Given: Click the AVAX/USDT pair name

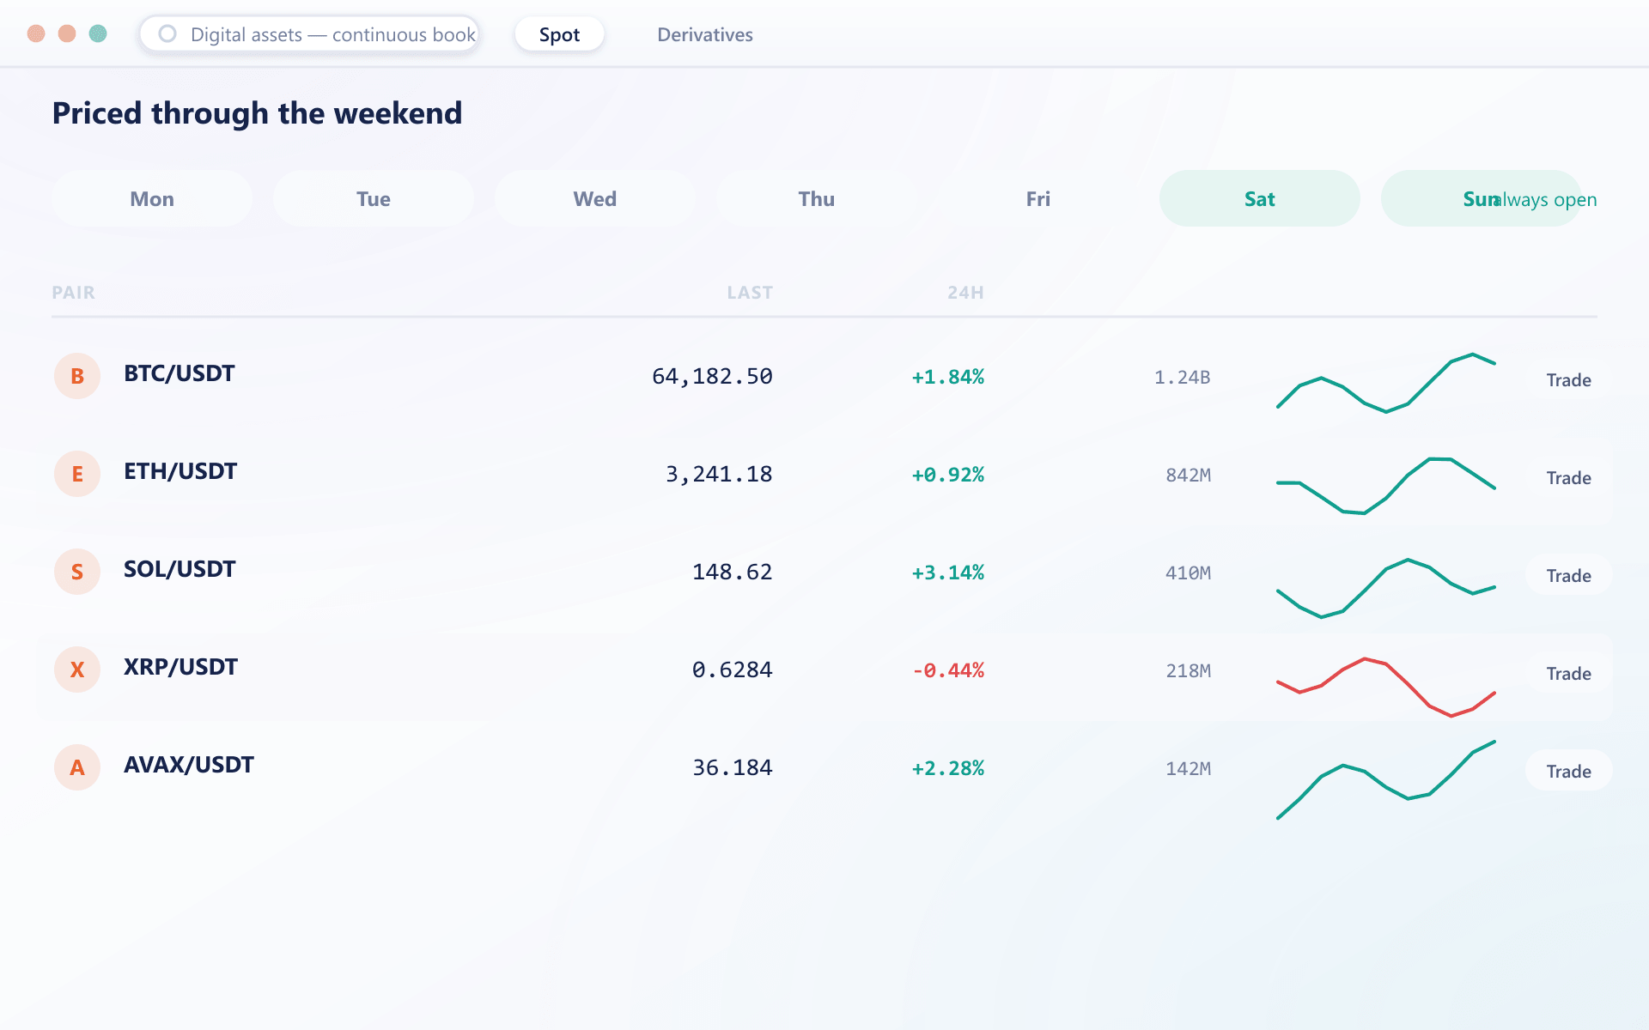Looking at the screenshot, I should (x=189, y=765).
